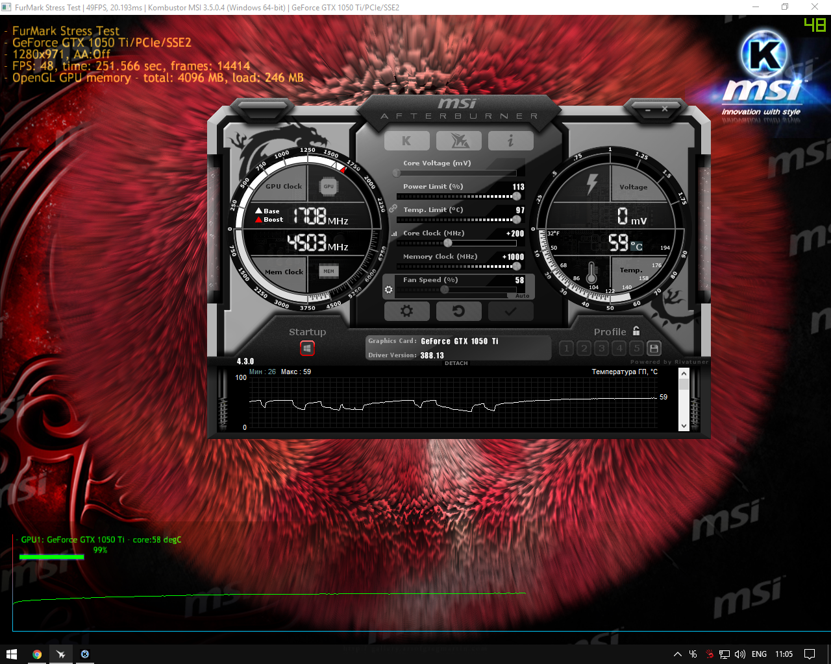
Task: Click the 1708 MHz GPU clock readout
Action: [x=321, y=217]
